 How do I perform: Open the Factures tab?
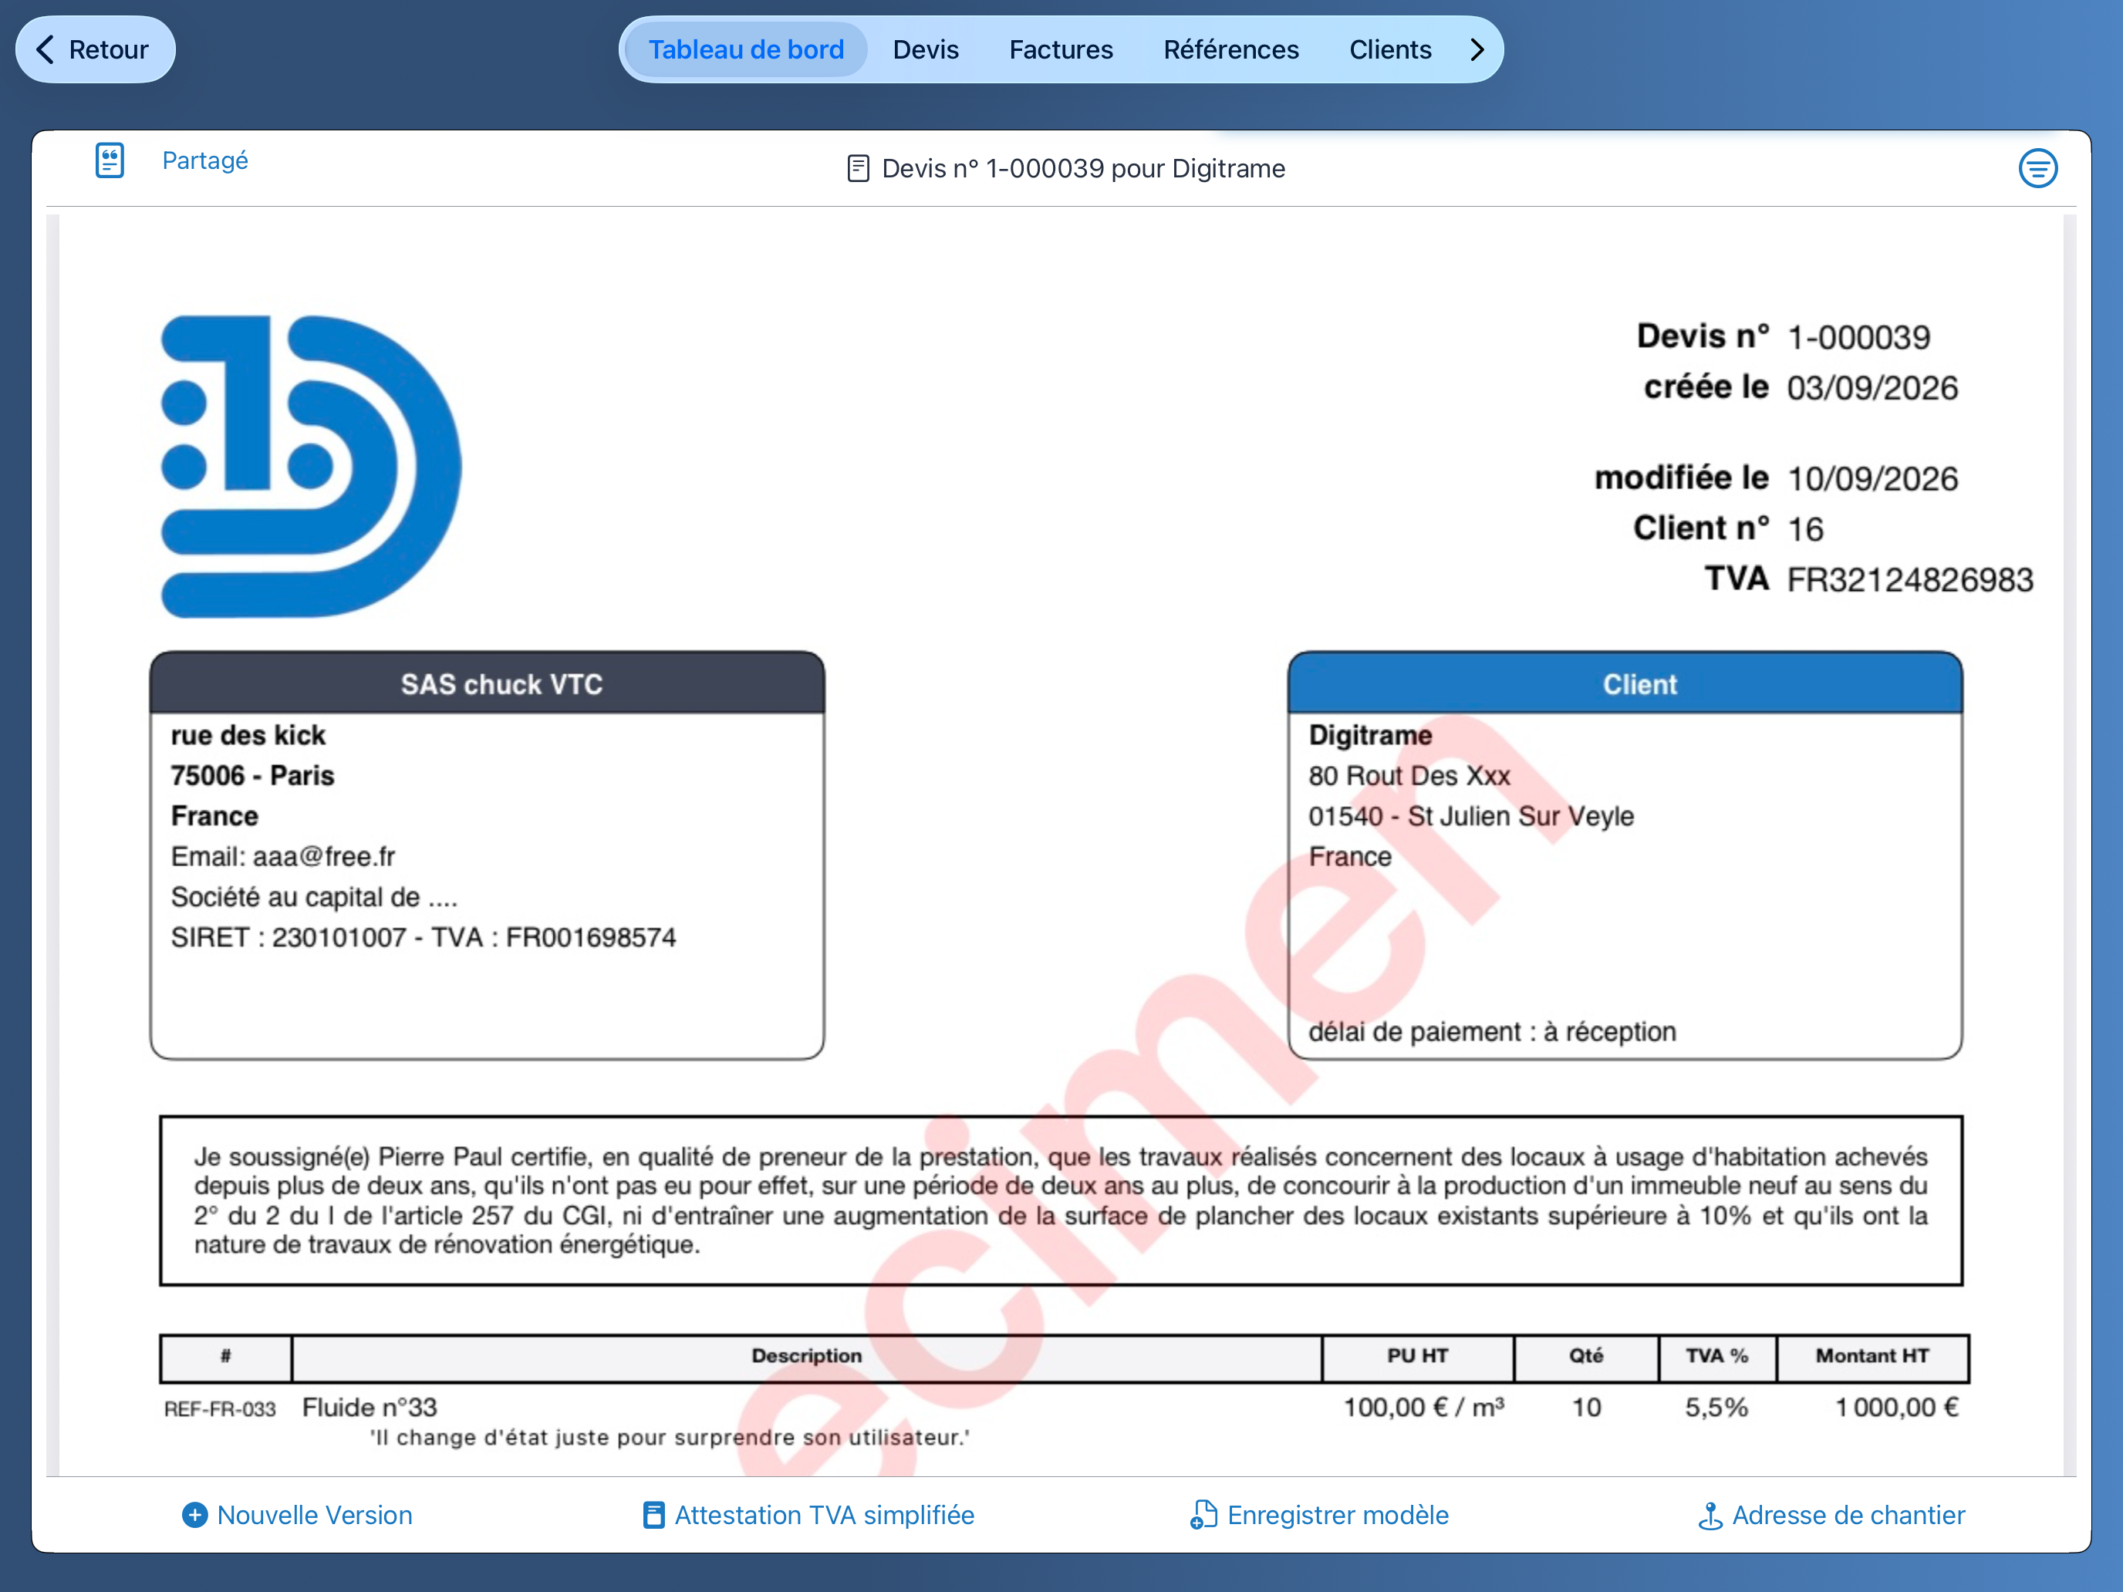[1061, 50]
